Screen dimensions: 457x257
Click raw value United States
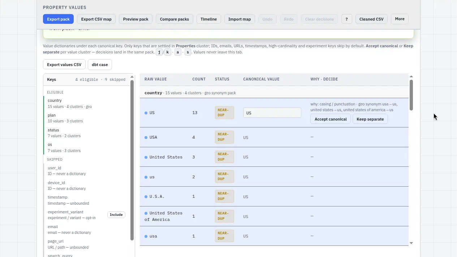coord(166,157)
